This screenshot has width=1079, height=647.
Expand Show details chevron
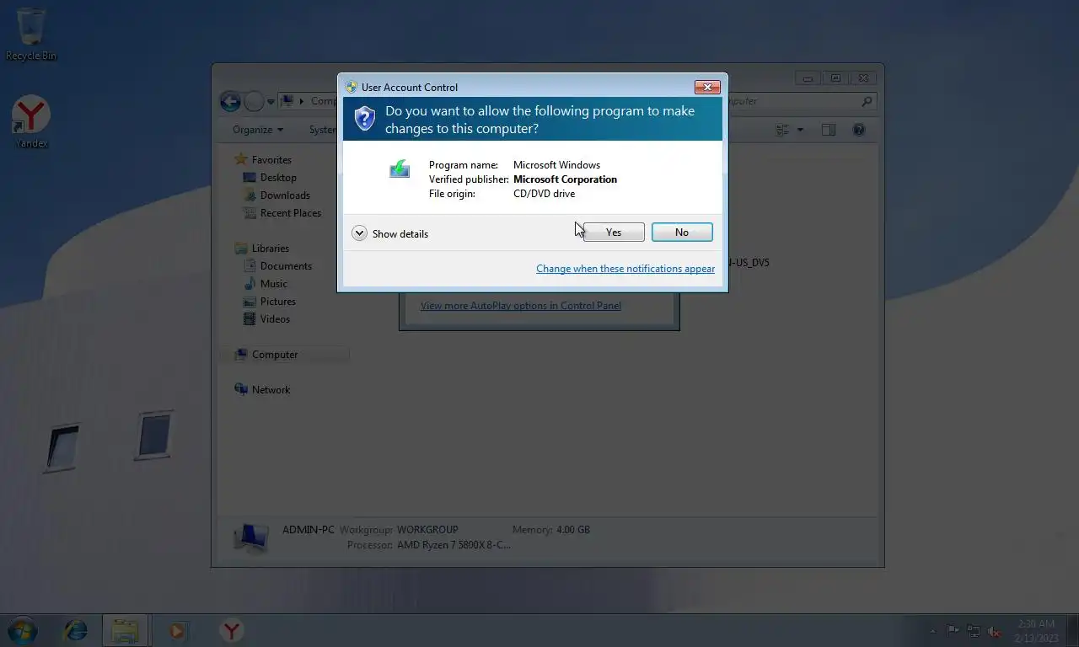(359, 233)
